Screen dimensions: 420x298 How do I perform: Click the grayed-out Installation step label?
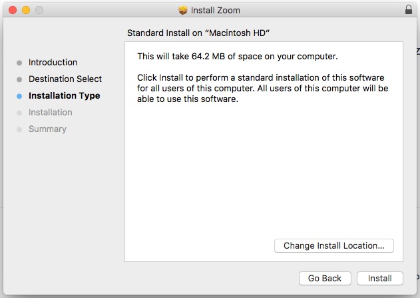tap(51, 113)
